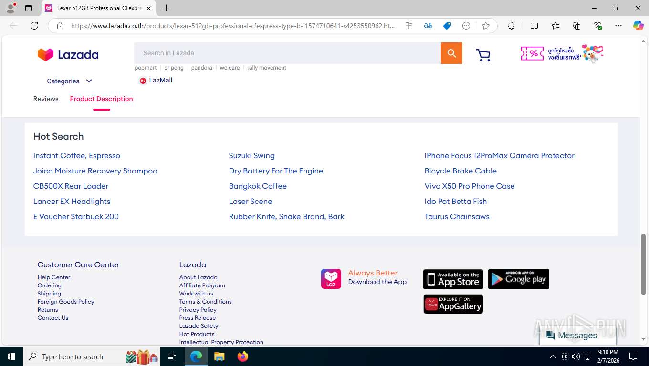Select the Product Description tab
The image size is (649, 366).
[102, 99]
